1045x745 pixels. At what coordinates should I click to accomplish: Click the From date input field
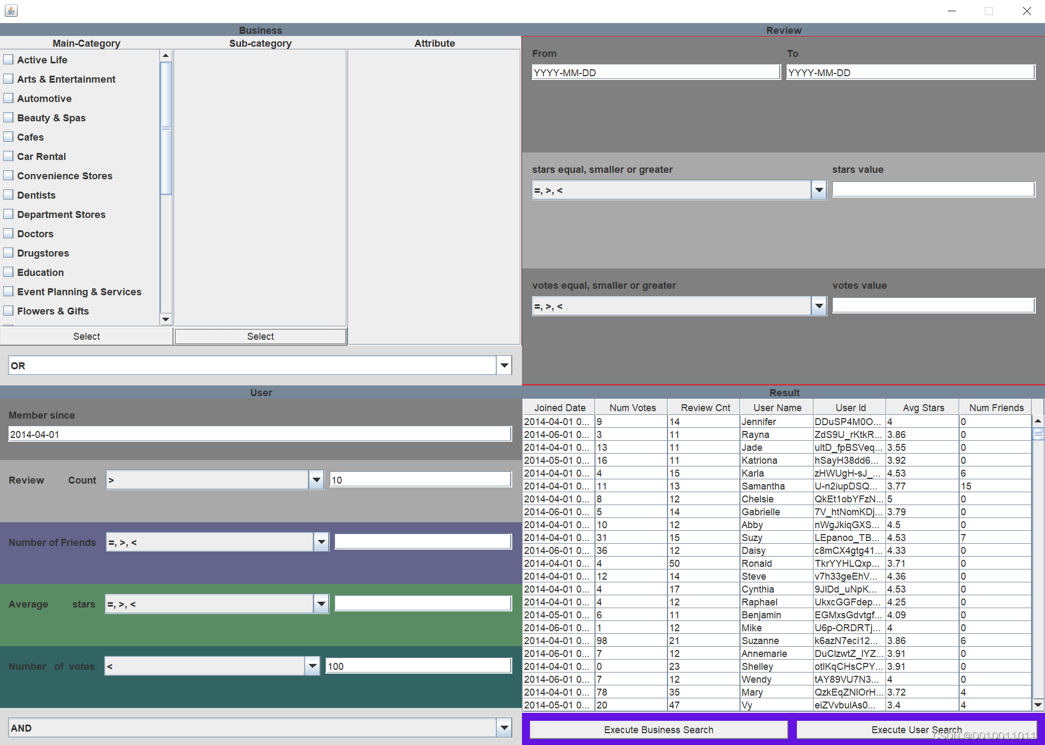(x=656, y=72)
